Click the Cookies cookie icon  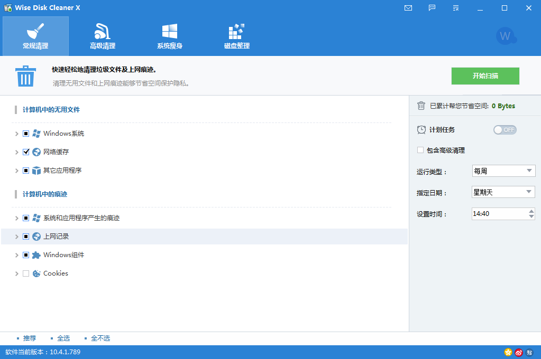(36, 273)
